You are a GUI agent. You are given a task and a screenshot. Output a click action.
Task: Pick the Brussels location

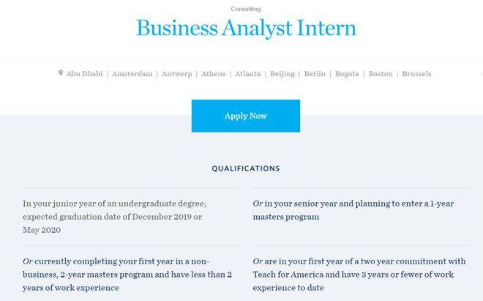tap(416, 74)
